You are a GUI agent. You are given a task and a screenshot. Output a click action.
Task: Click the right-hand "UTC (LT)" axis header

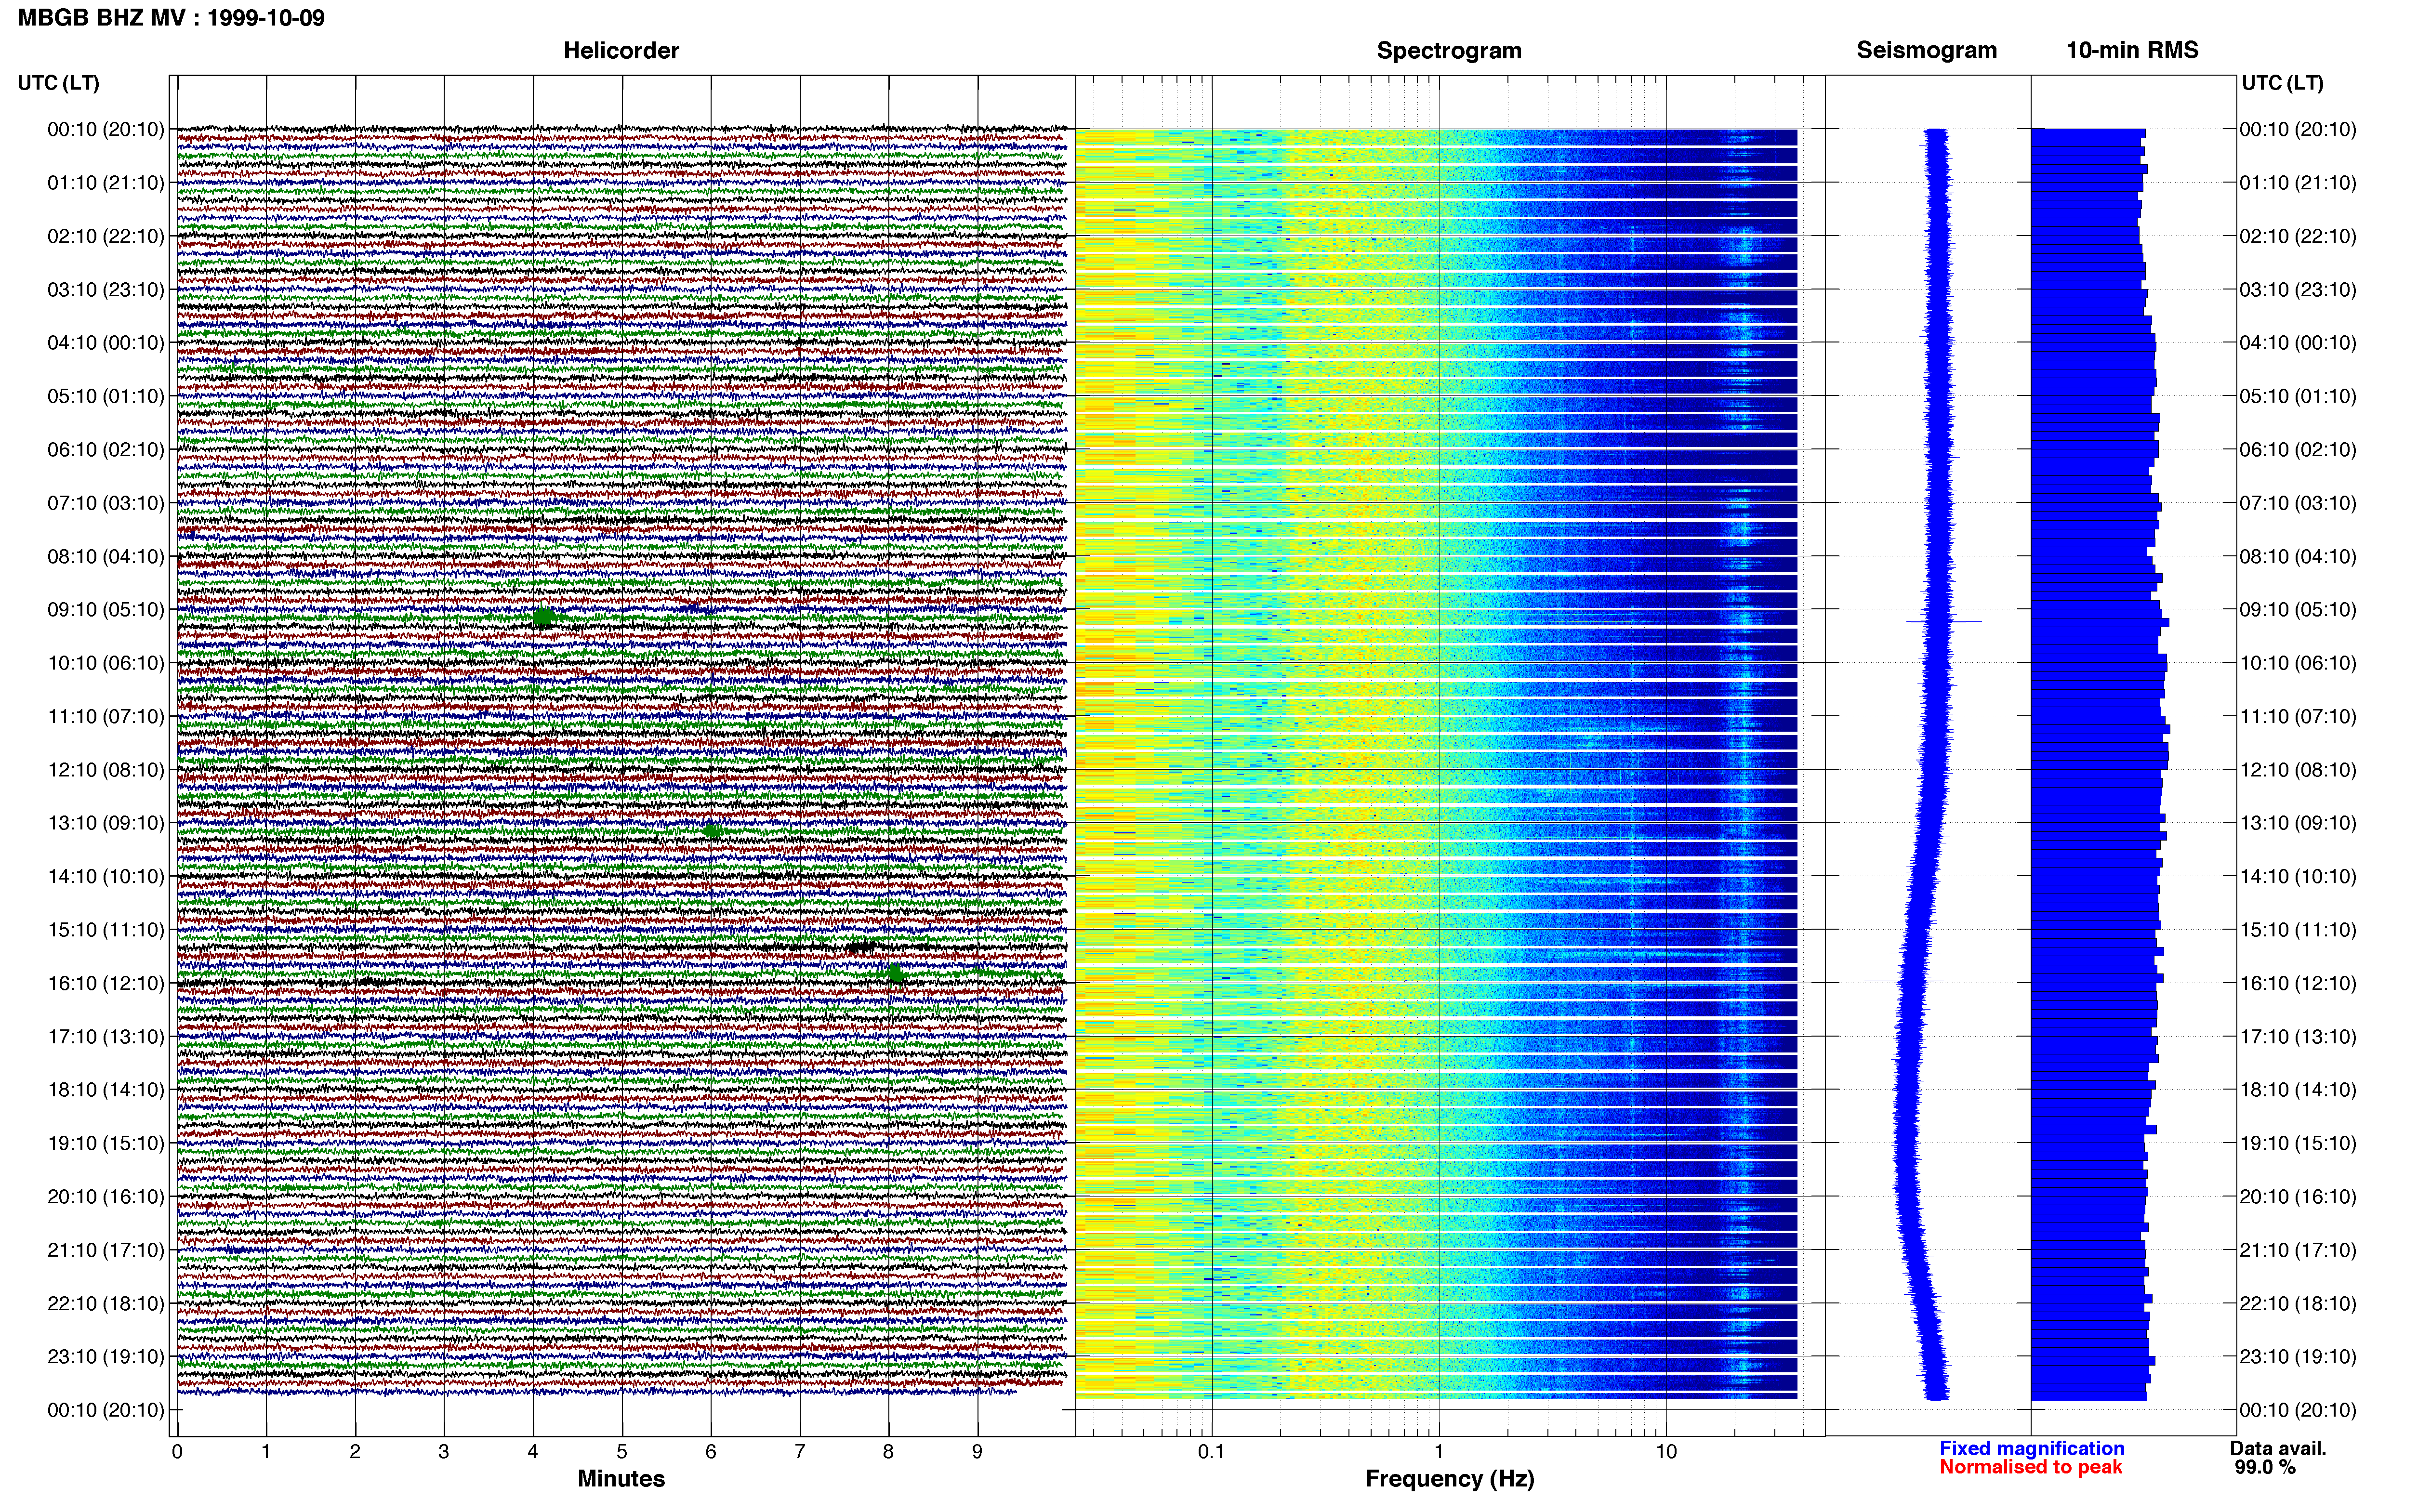tap(2282, 82)
